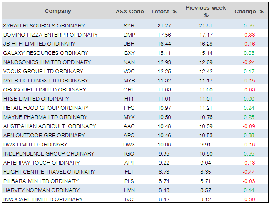The width and height of the screenshot is (271, 205).
Task: Click the Previous week % header
Action: 205,11
